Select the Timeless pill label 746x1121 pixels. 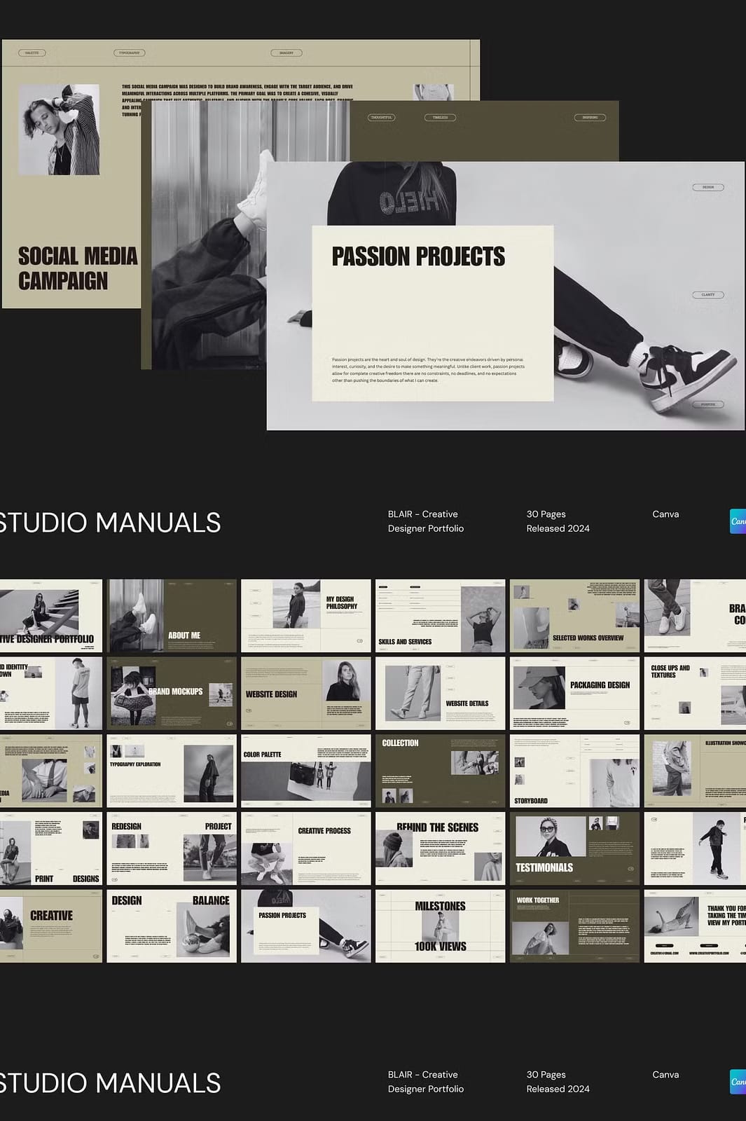click(440, 118)
